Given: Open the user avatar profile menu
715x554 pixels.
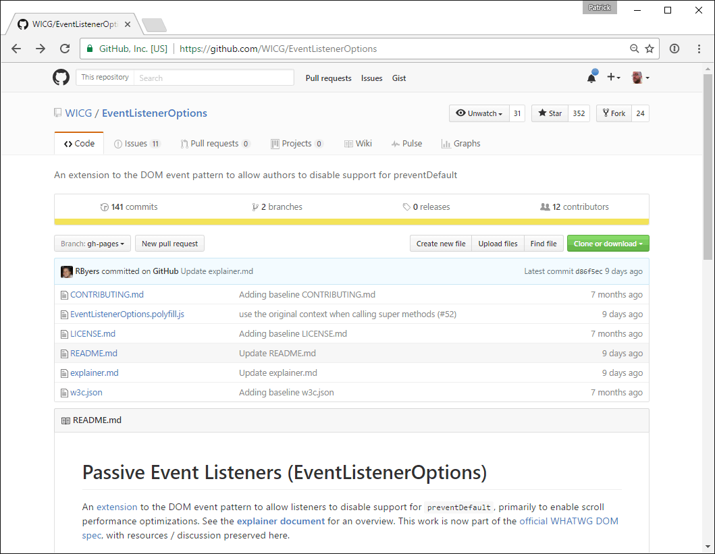Looking at the screenshot, I should [640, 78].
